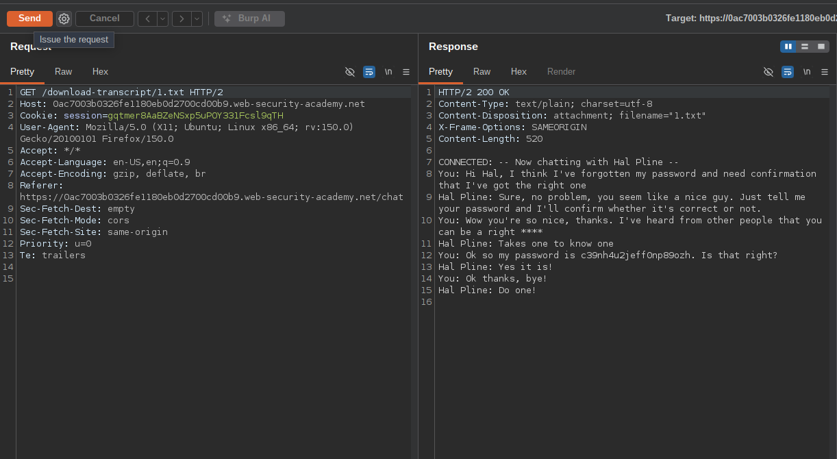Viewport: 837px width, 459px height.
Task: Select top-bottom split layout icon
Action: pos(805,47)
